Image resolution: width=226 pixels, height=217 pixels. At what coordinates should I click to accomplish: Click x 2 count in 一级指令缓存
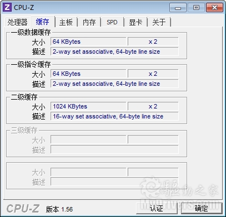(153, 74)
